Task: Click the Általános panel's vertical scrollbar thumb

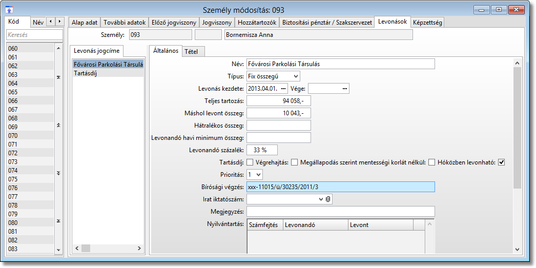Action: (x=517, y=128)
